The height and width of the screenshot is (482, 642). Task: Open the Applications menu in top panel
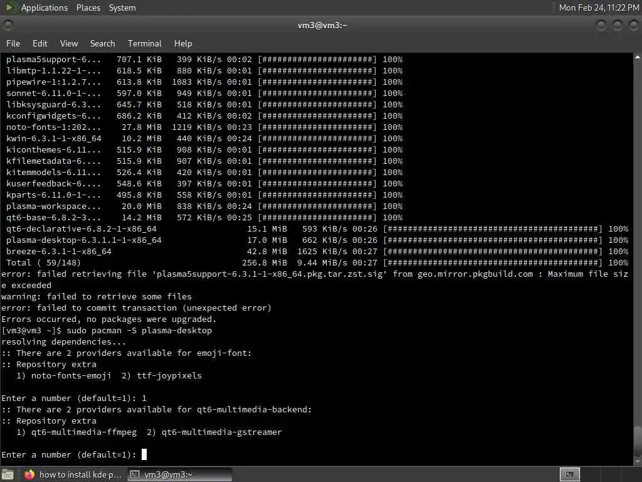point(45,8)
